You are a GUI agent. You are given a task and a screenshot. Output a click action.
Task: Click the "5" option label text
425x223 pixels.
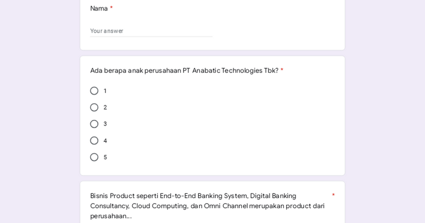[105, 157]
